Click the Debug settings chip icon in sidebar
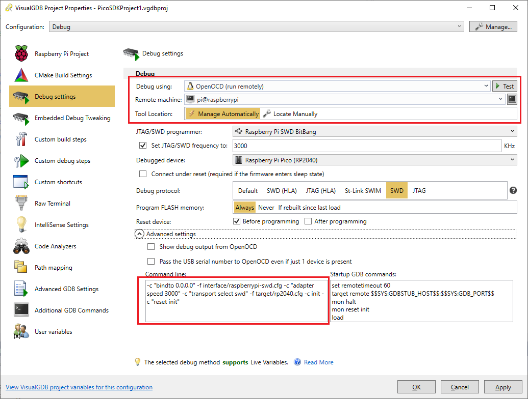 pyautogui.click(x=21, y=97)
